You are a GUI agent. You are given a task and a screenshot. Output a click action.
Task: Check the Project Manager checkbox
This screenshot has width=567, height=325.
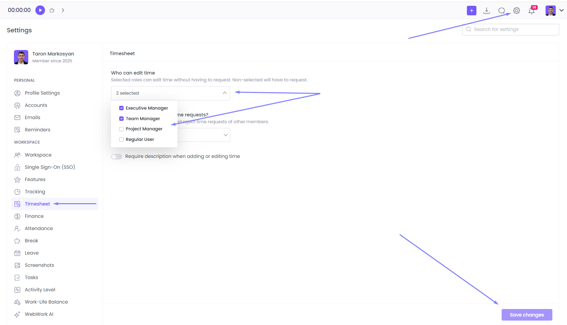[121, 129]
